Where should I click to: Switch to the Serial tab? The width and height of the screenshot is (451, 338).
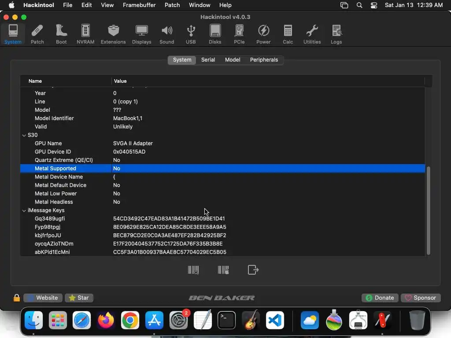[x=208, y=60]
